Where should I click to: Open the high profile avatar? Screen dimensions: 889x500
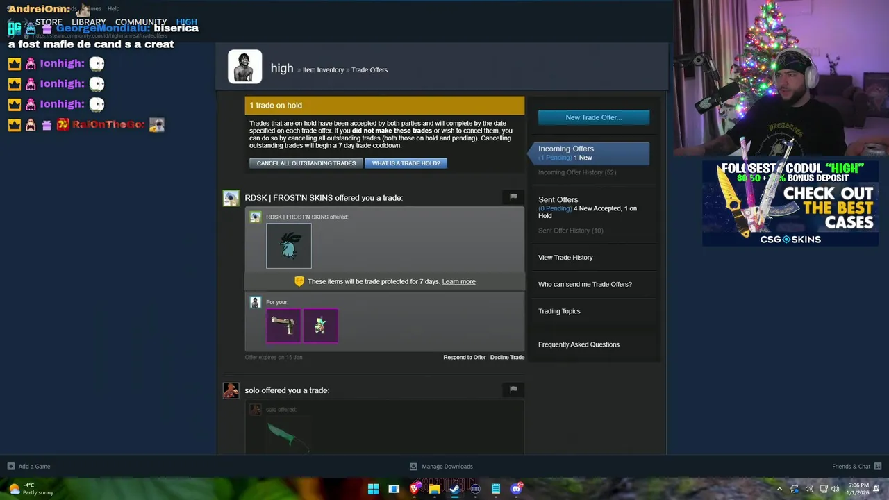click(244, 67)
